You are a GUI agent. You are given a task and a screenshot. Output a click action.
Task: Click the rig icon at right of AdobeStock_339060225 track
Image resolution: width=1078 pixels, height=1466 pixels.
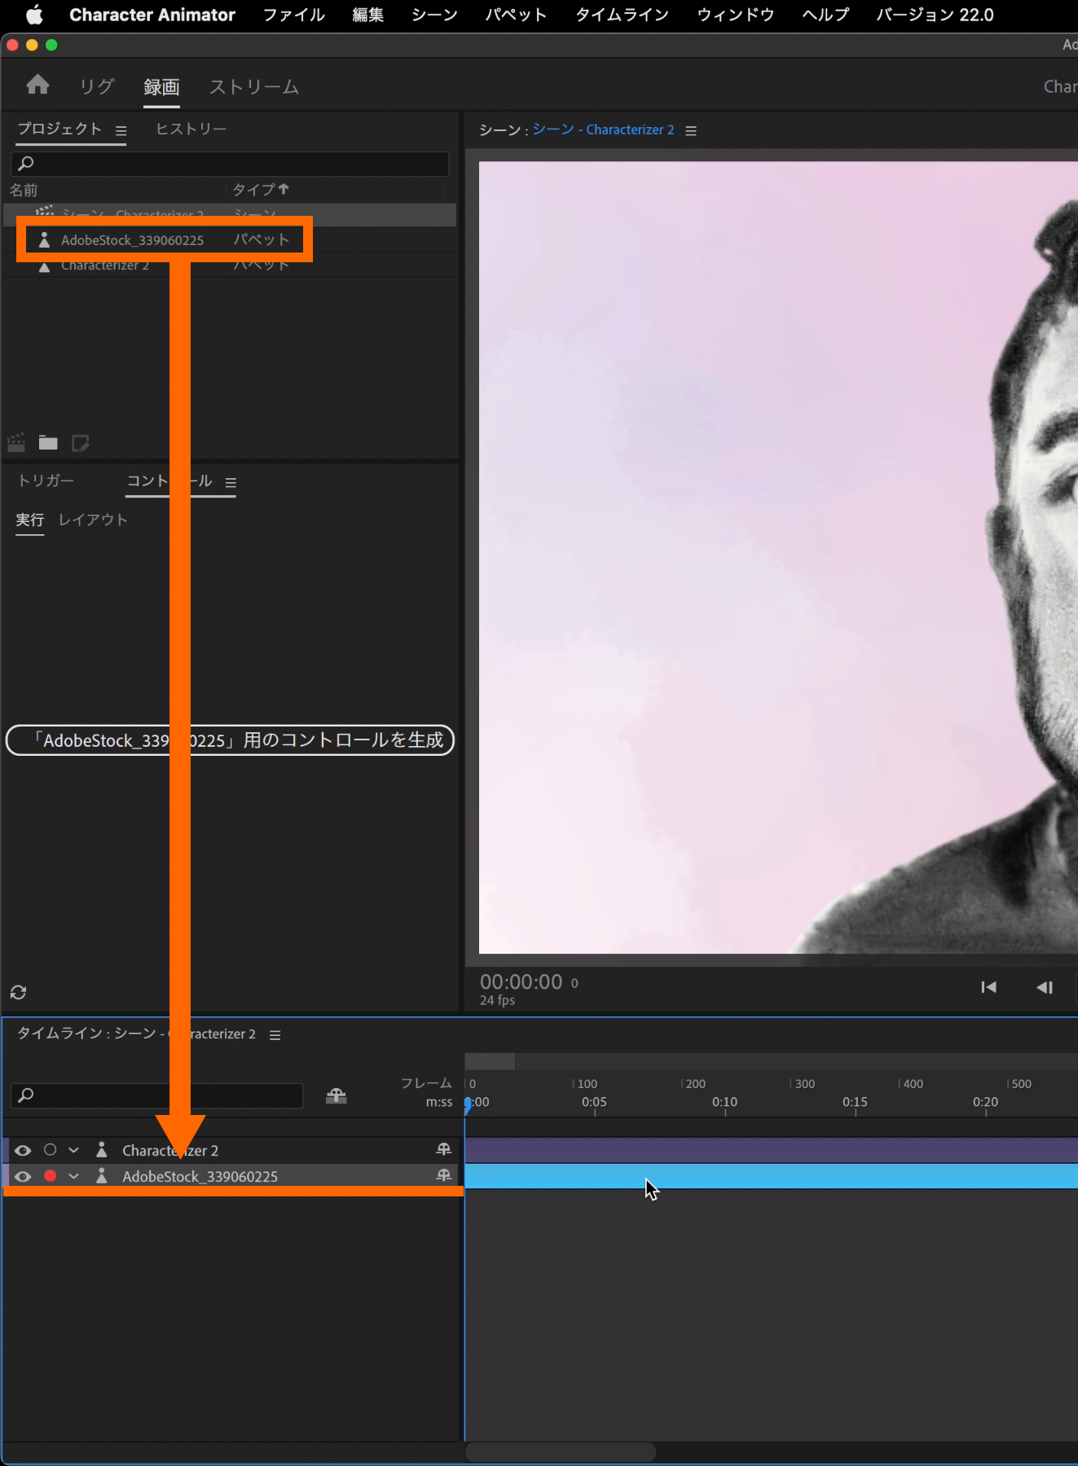(x=444, y=1175)
